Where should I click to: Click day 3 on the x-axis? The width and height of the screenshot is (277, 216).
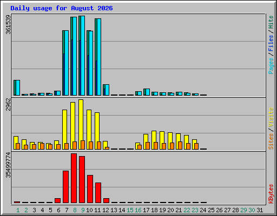coord(34,210)
